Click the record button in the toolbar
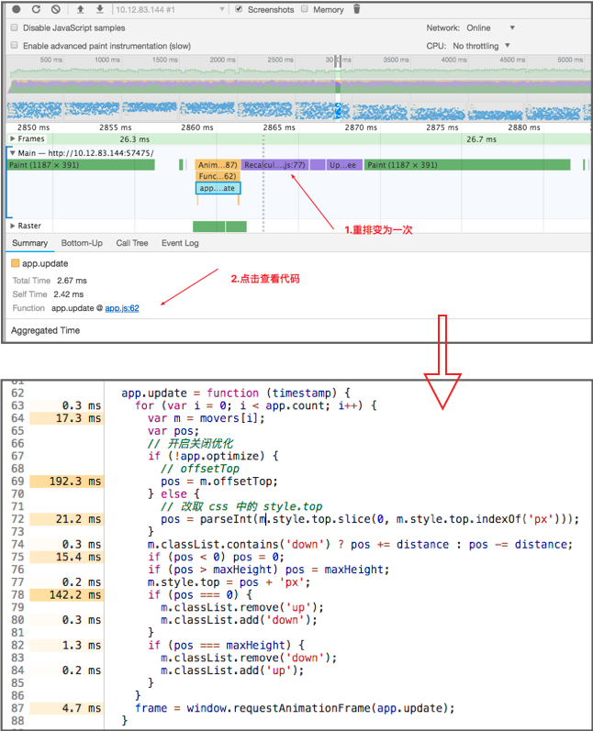593x731 pixels. pos(17,9)
